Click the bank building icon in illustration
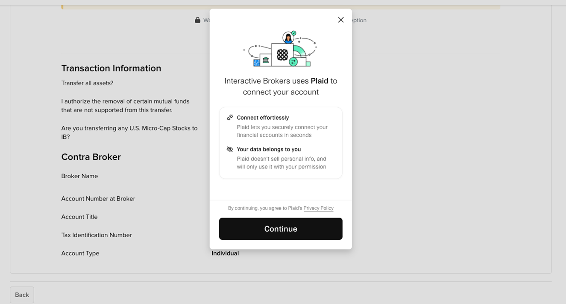The height and width of the screenshot is (304, 566). pyautogui.click(x=266, y=61)
